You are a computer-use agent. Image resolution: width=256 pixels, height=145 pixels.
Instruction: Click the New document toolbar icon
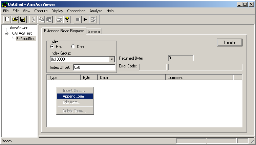tap(7, 19)
